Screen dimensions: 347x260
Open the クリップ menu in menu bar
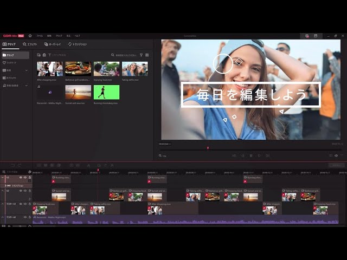pyautogui.click(x=59, y=36)
